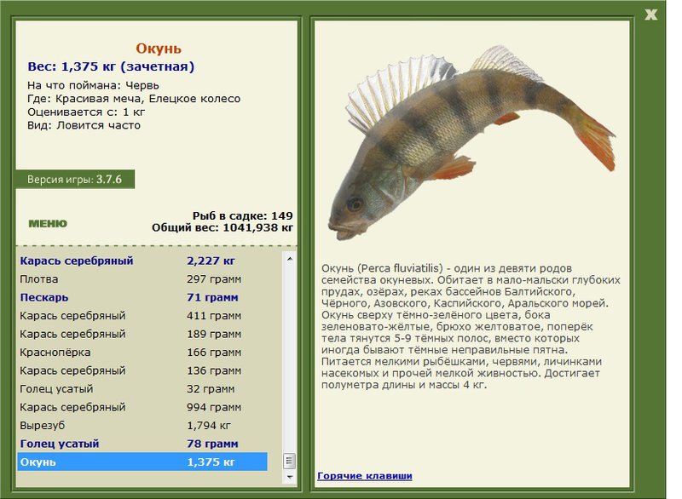Screen dimensions: 682x499
Task: Open the Горячие клавиши link
Action: coord(365,475)
